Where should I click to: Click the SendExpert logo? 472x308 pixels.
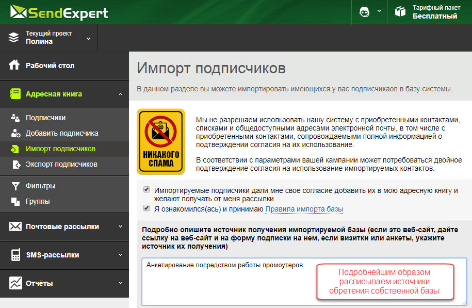[x=59, y=13]
